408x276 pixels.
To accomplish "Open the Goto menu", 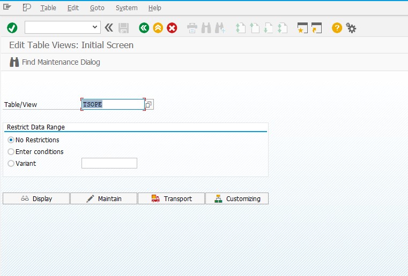I will click(97, 8).
